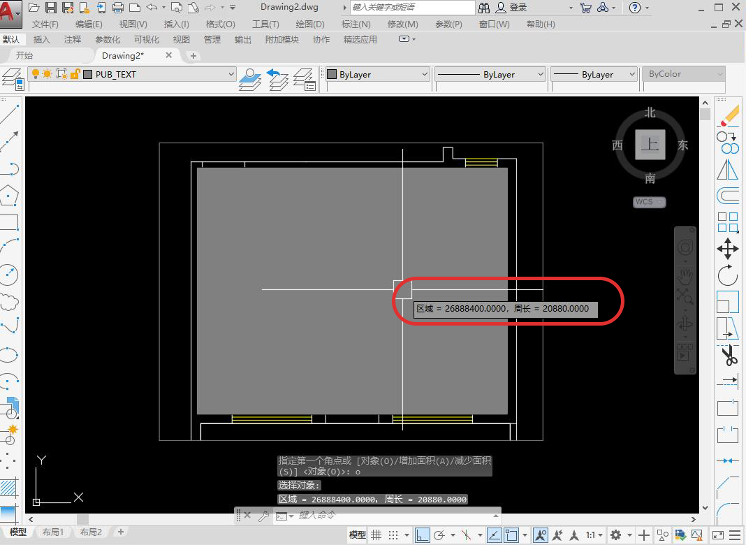
Task: Click the 模型 status bar button
Action: (x=358, y=535)
